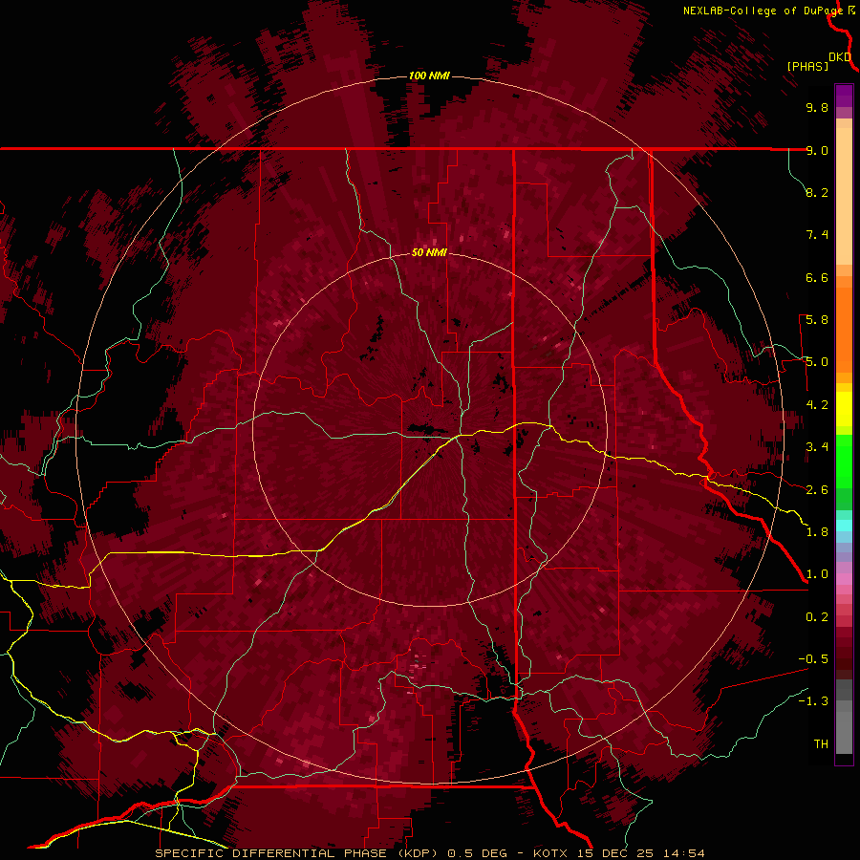The width and height of the screenshot is (860, 860).
Task: Click the 50 NMI range ring label
Action: pos(429,252)
